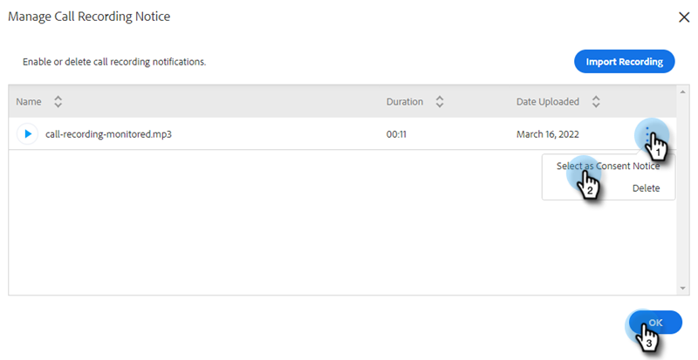Select the call-recording-monitored.mp3 file name
The height and width of the screenshot is (360, 698).
[108, 134]
